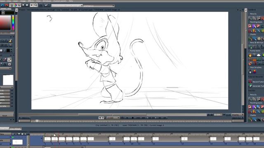This screenshot has height=148, width=264.
Task: Pick the blue chalk in the Chalks group
Action: coord(254,39)
